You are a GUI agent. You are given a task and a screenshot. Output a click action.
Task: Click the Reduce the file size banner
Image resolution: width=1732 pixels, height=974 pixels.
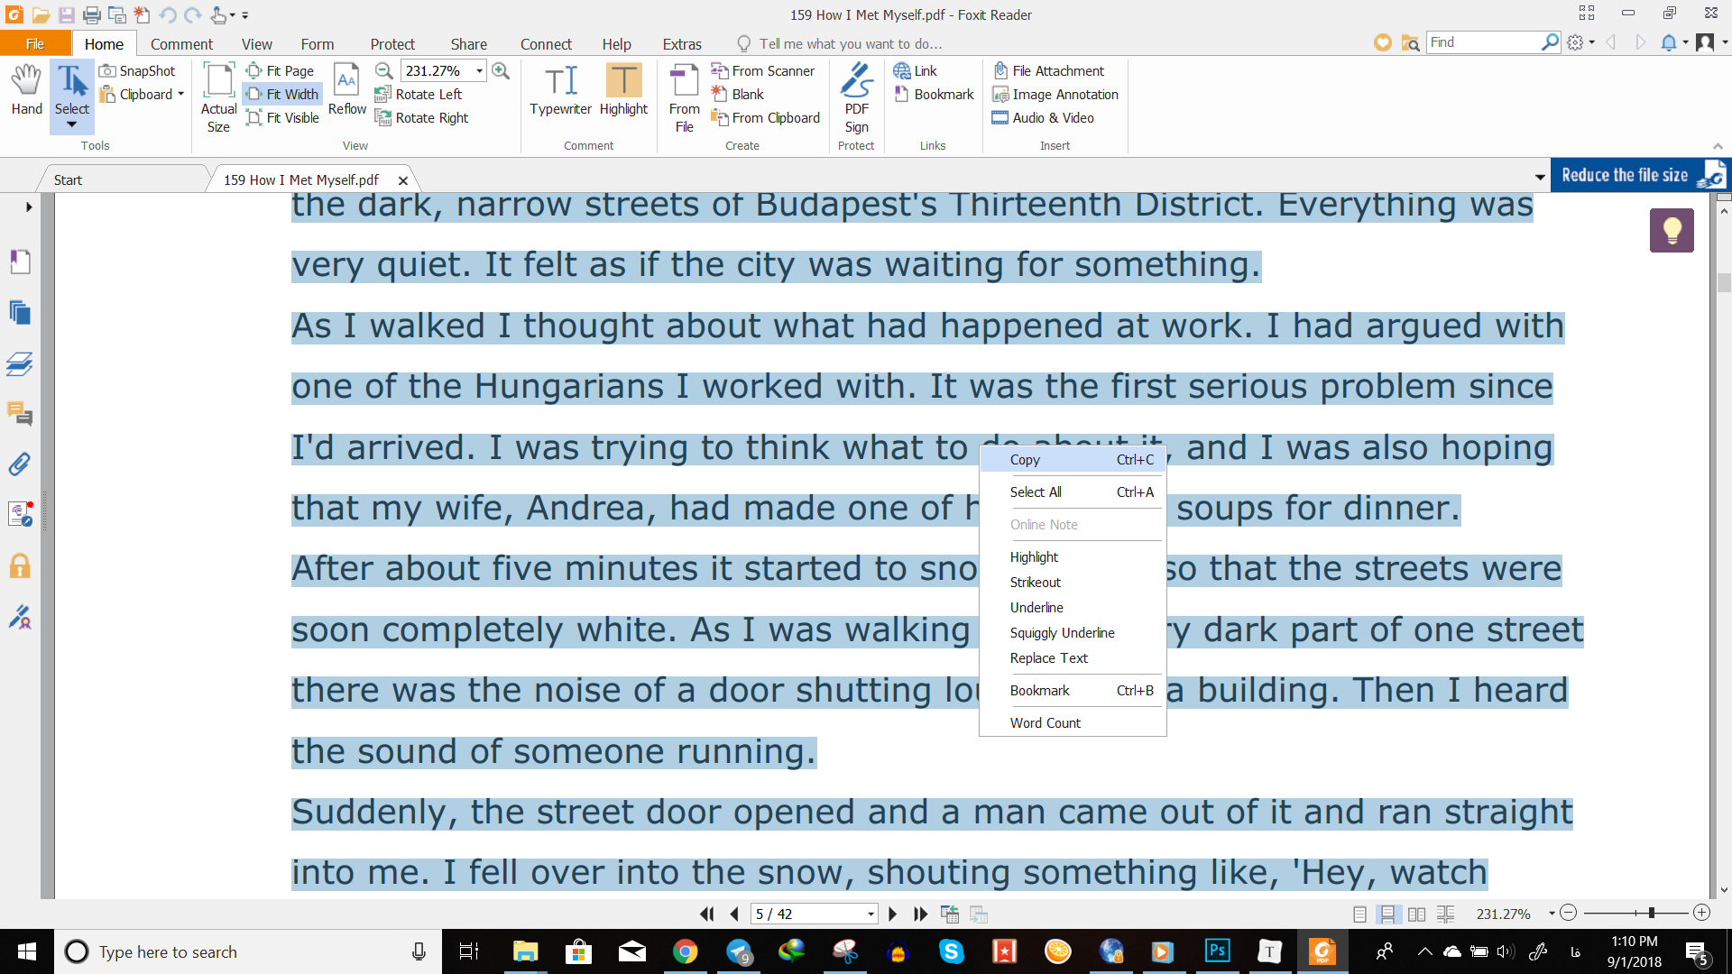pos(1640,175)
